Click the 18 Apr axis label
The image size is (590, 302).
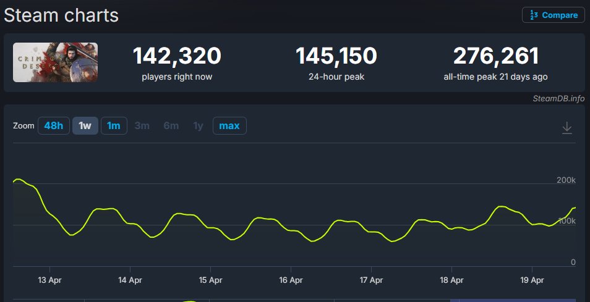[451, 280]
